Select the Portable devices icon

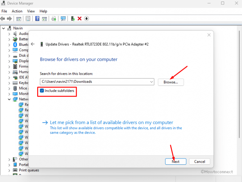(15, 165)
